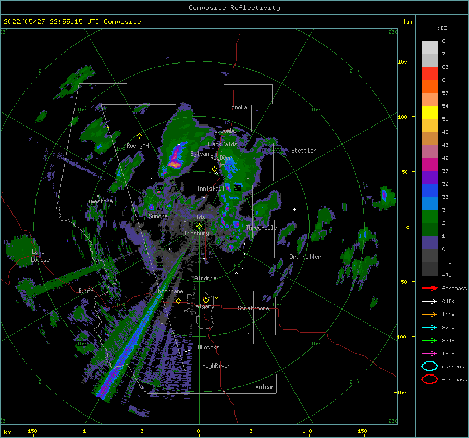Click the Lacombe city label
469x438 pixels.
pyautogui.click(x=225, y=131)
